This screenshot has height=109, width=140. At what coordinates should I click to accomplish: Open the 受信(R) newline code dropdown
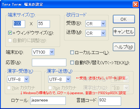tap(96, 24)
